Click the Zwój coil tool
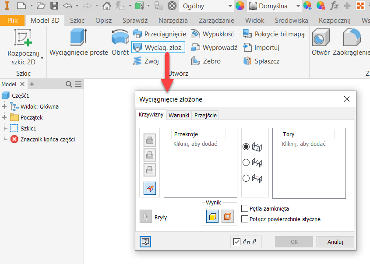The image size is (370, 264). click(146, 61)
